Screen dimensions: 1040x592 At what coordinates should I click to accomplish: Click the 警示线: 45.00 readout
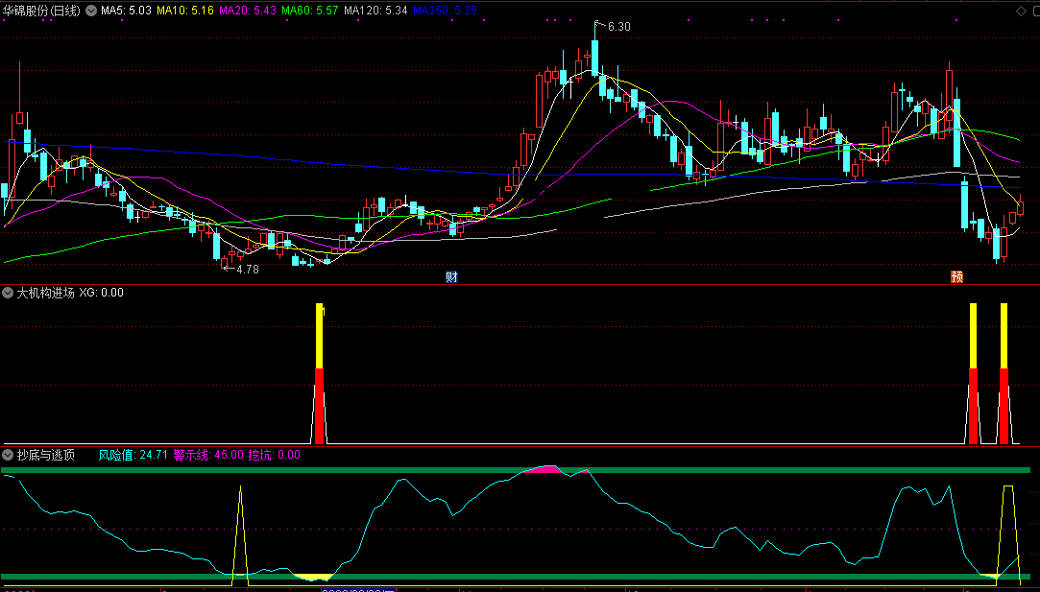click(x=208, y=455)
